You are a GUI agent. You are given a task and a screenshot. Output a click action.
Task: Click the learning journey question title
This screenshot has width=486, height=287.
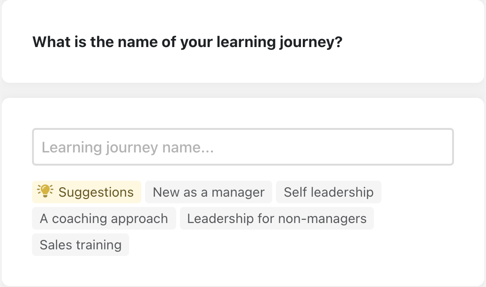point(187,42)
